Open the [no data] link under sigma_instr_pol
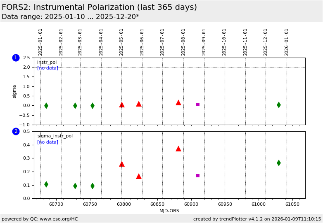 click(47, 142)
